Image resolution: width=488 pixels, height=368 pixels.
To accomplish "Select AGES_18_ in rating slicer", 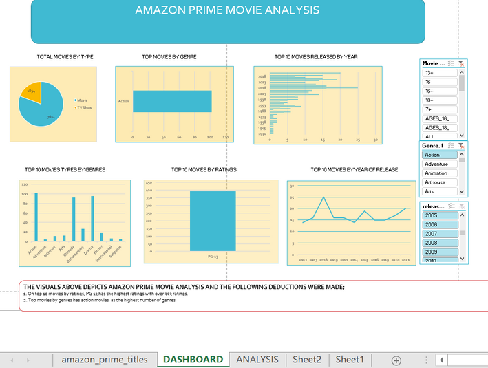I will (440, 127).
